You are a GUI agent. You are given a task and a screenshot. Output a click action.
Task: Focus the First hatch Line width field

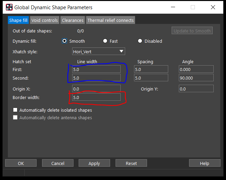click(96, 69)
